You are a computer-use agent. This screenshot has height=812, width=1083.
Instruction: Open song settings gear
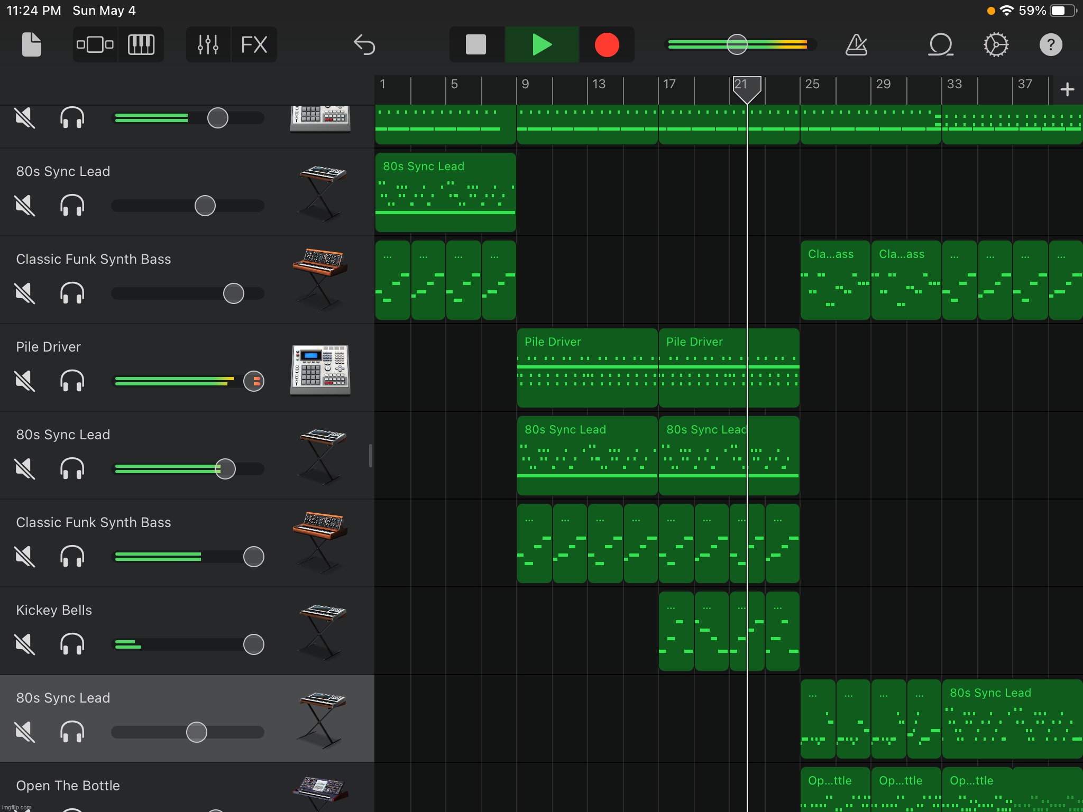click(x=996, y=44)
